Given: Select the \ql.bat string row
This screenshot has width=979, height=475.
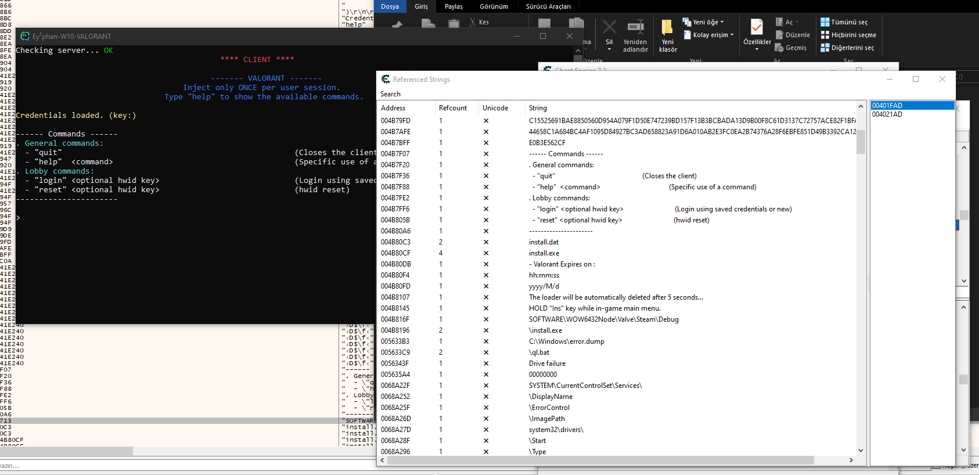Looking at the screenshot, I should point(617,352).
